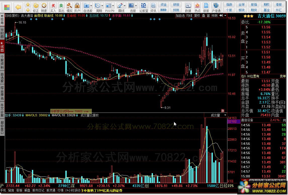Click the chart collapse icon left of 日线(复权)
Image resolution: width=288 pixels, height=195 pixels.
coord(2,16)
